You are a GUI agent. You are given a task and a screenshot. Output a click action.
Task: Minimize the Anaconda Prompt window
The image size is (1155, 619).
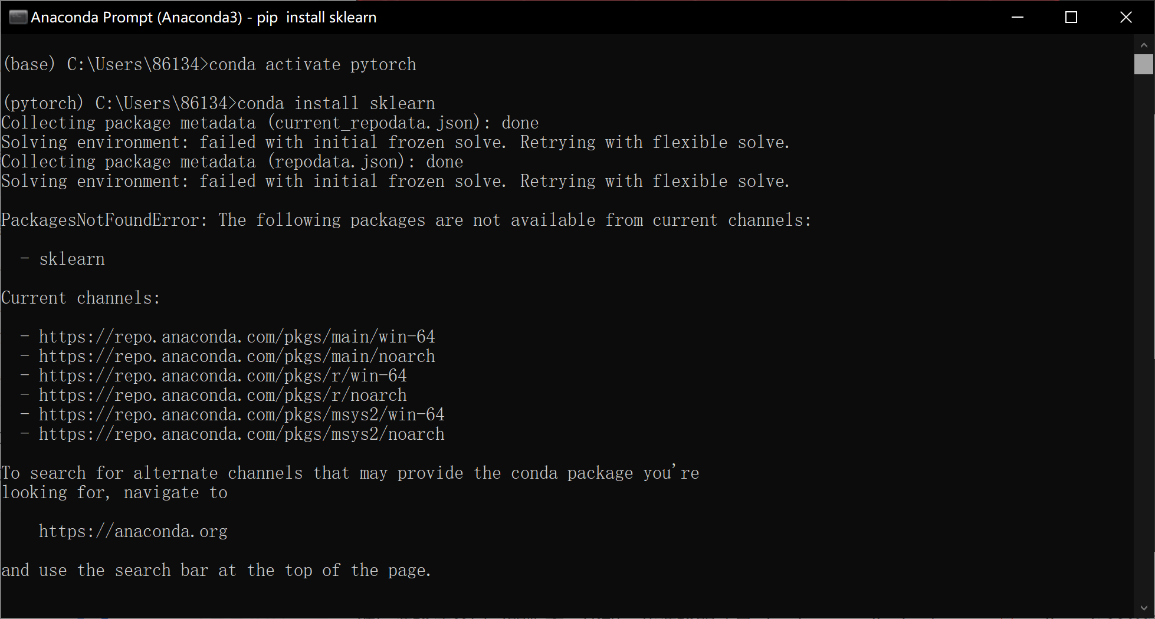(x=1017, y=17)
